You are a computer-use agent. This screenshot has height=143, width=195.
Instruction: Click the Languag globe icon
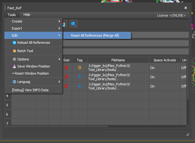click(14, 82)
